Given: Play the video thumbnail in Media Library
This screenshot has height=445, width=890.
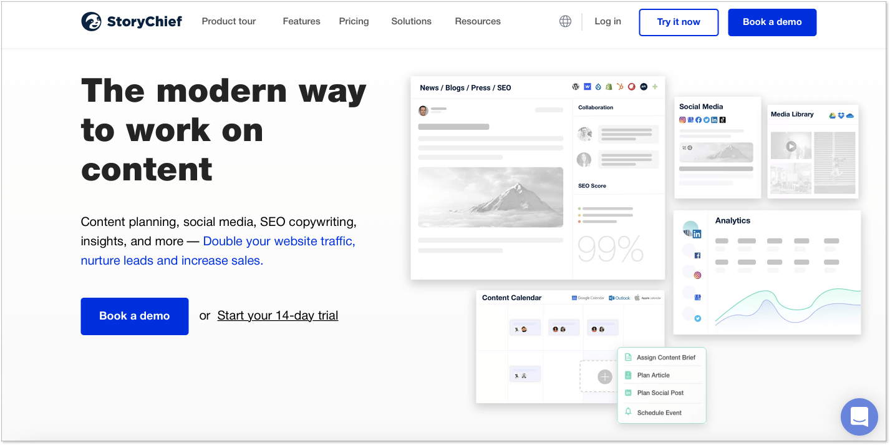Looking at the screenshot, I should coord(791,147).
